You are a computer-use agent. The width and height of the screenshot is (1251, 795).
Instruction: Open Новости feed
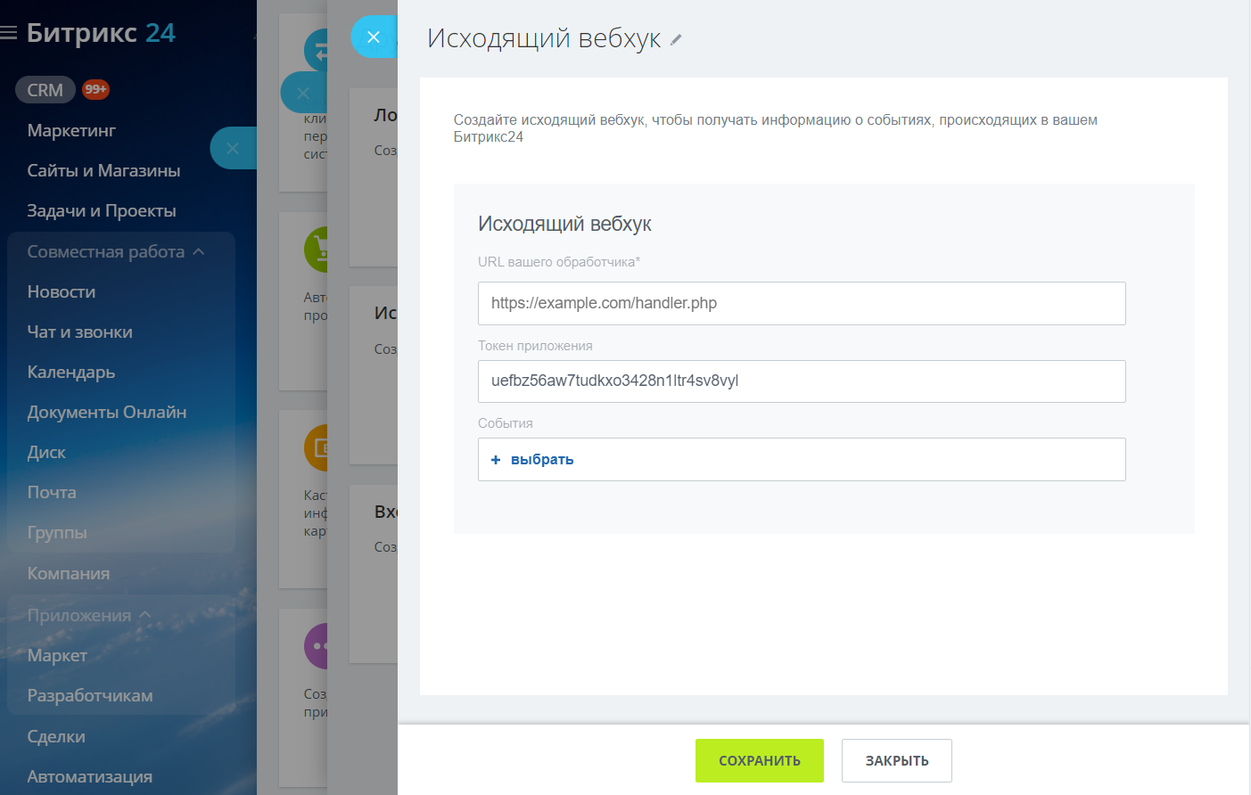click(x=62, y=291)
